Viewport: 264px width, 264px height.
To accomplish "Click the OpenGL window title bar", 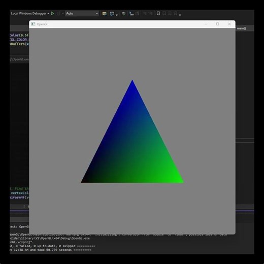I will coord(118,24).
